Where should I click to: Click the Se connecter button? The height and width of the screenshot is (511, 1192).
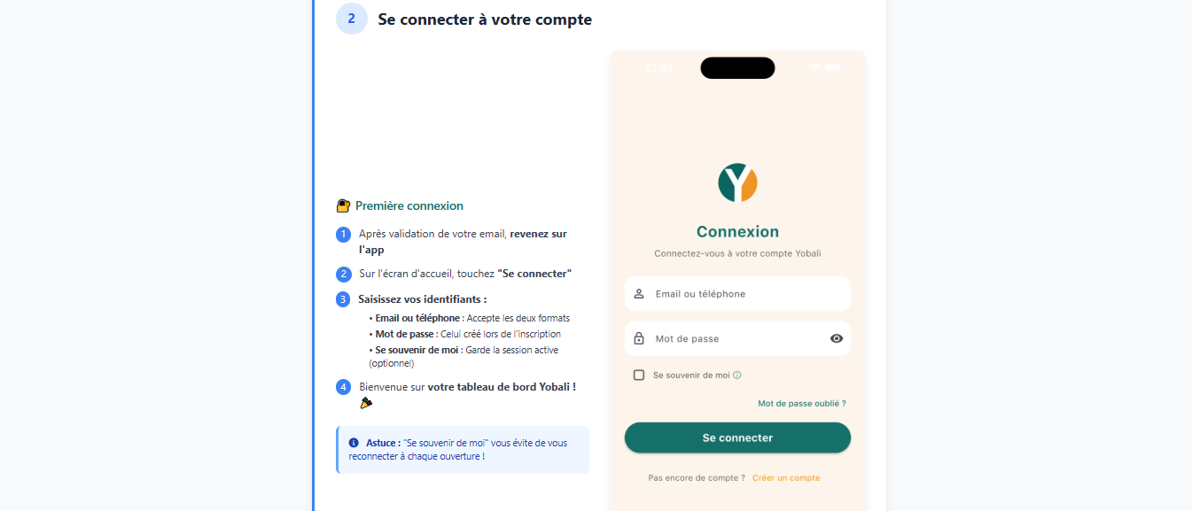(x=737, y=437)
